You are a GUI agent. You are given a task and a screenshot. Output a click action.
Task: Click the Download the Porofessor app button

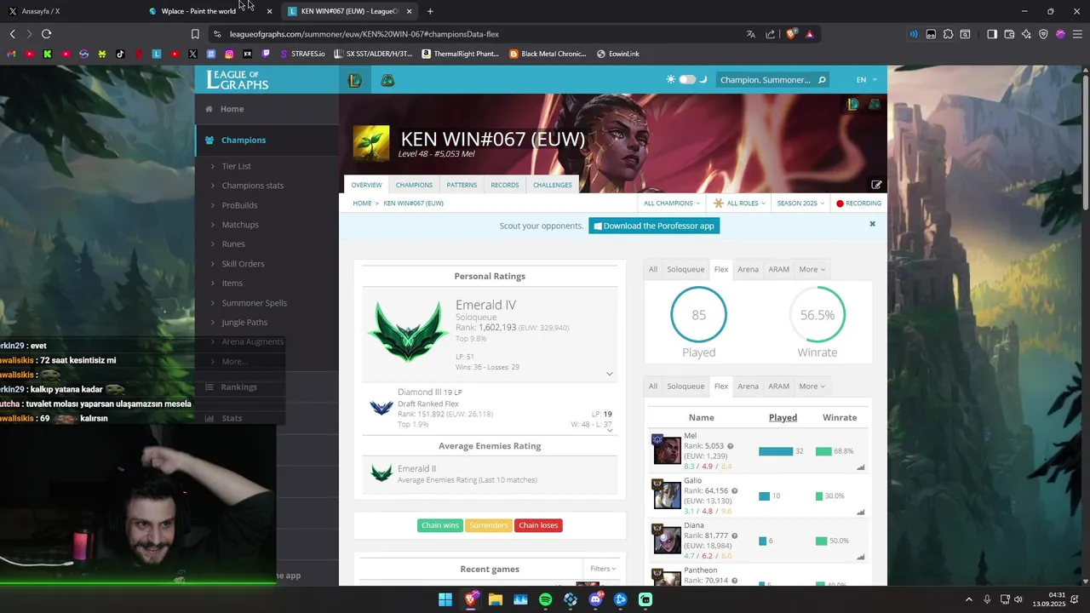pyautogui.click(x=654, y=226)
